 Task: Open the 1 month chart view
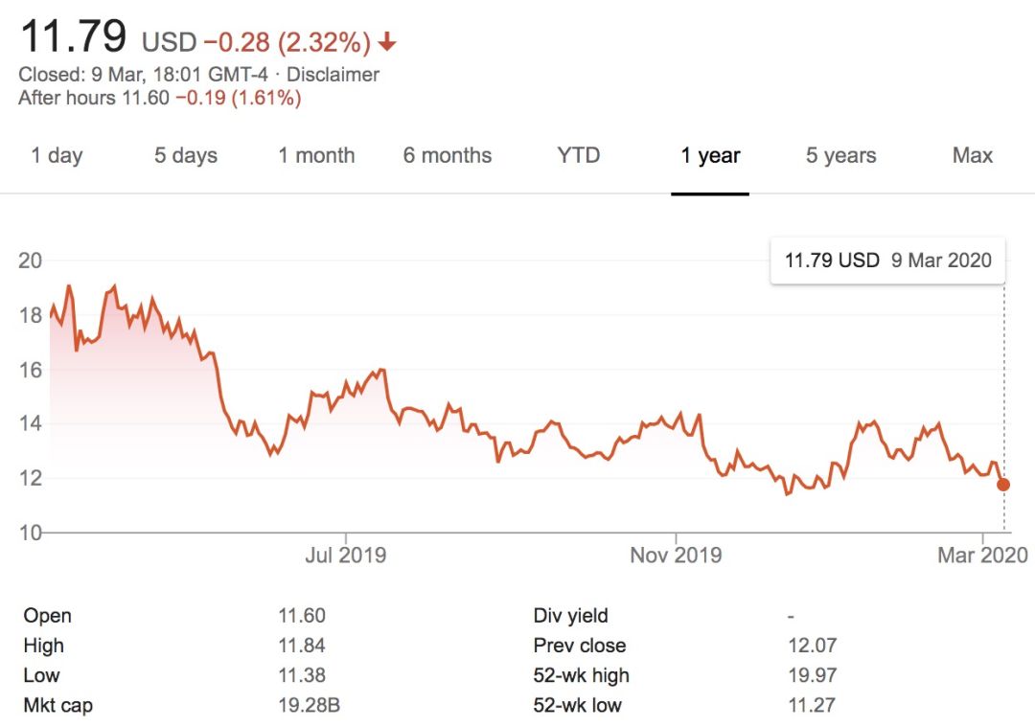pos(316,156)
